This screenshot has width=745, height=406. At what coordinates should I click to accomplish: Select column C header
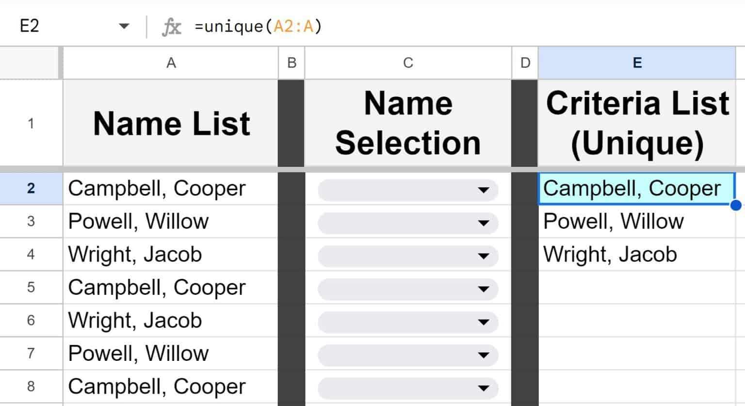tap(408, 63)
